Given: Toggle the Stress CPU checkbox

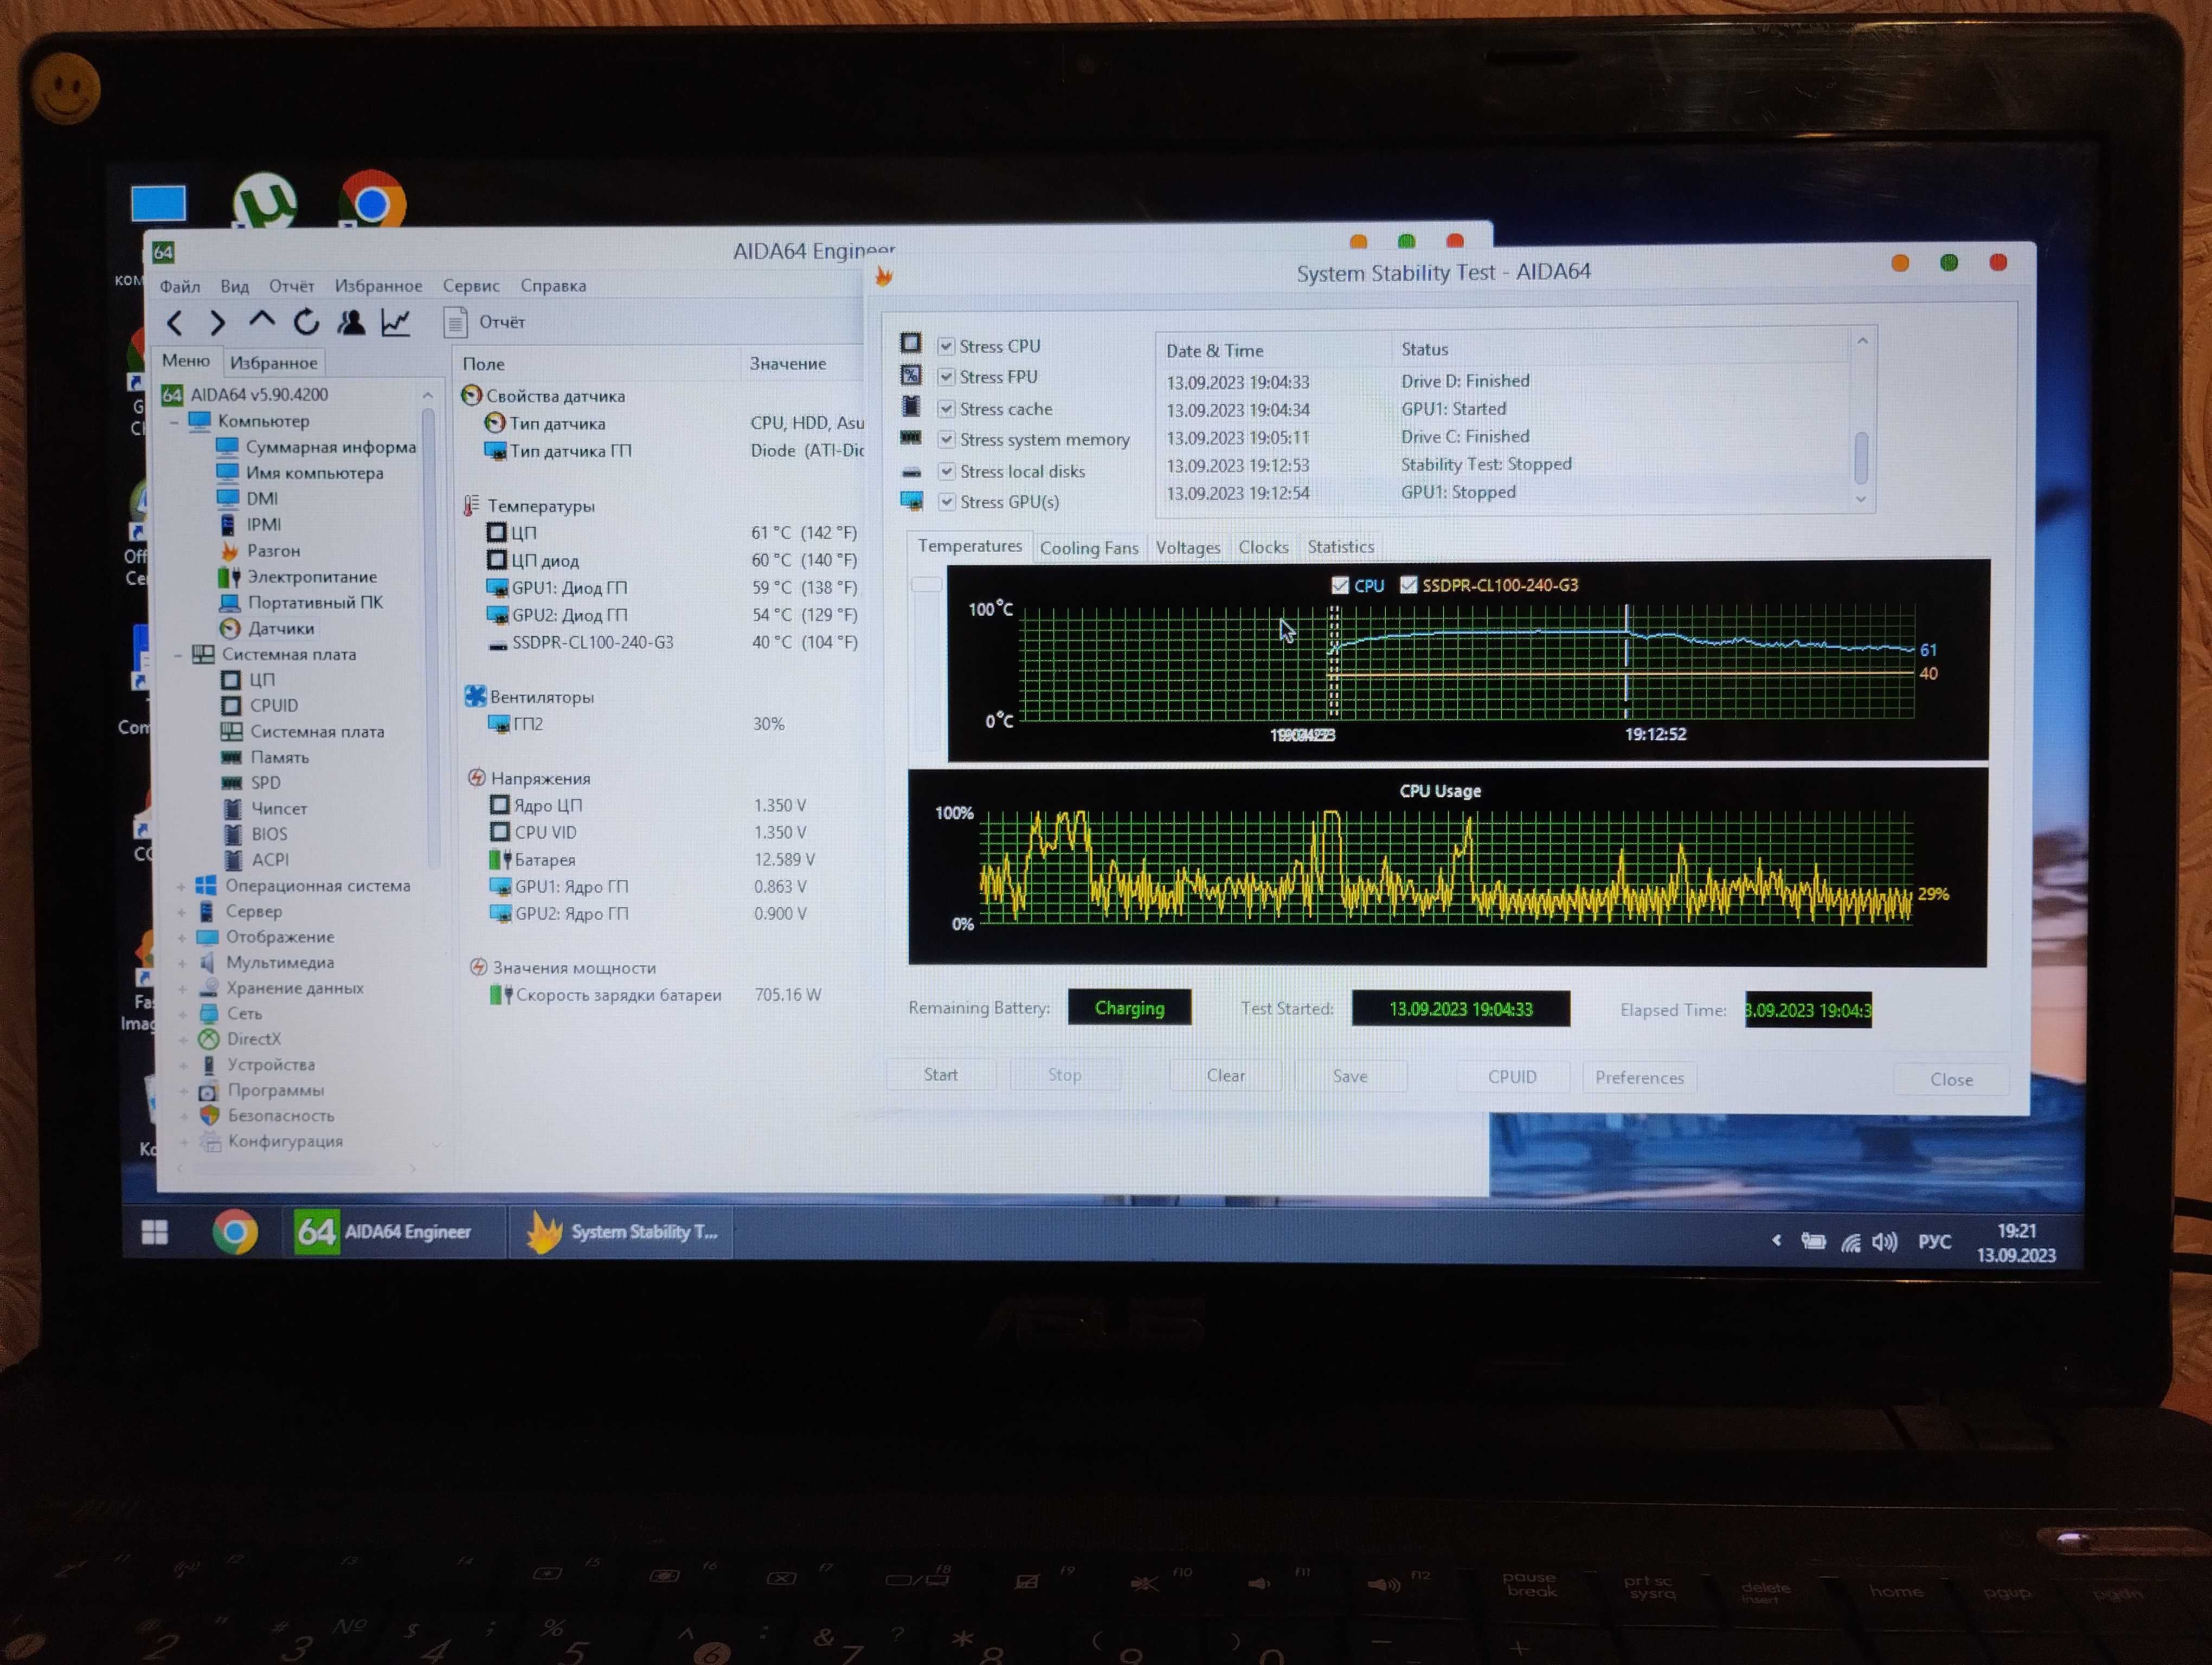Looking at the screenshot, I should pyautogui.click(x=946, y=347).
